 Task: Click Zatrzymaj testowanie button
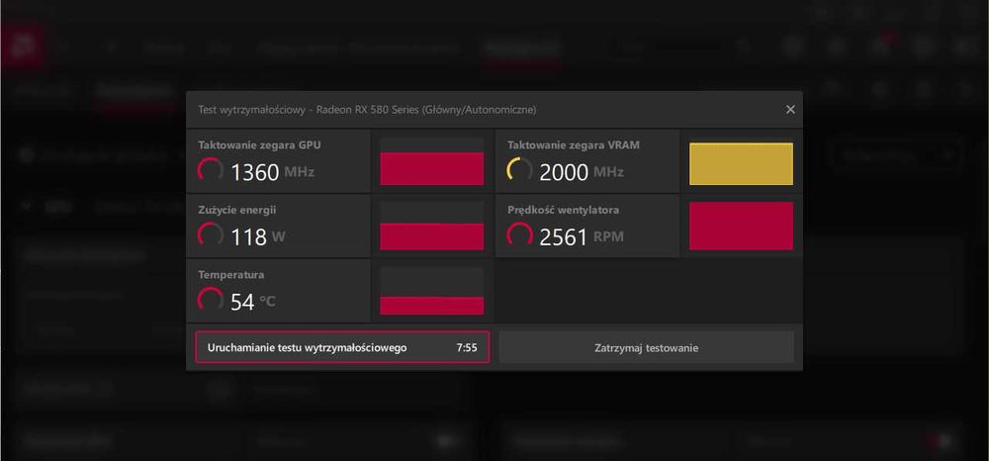(646, 347)
